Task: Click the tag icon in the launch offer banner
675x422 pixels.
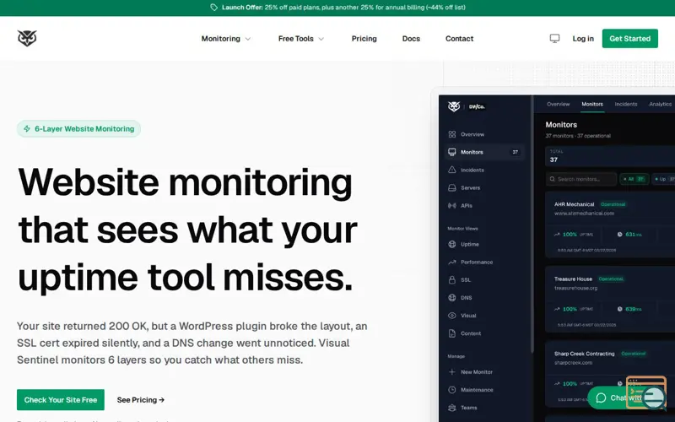Action: pos(214,8)
